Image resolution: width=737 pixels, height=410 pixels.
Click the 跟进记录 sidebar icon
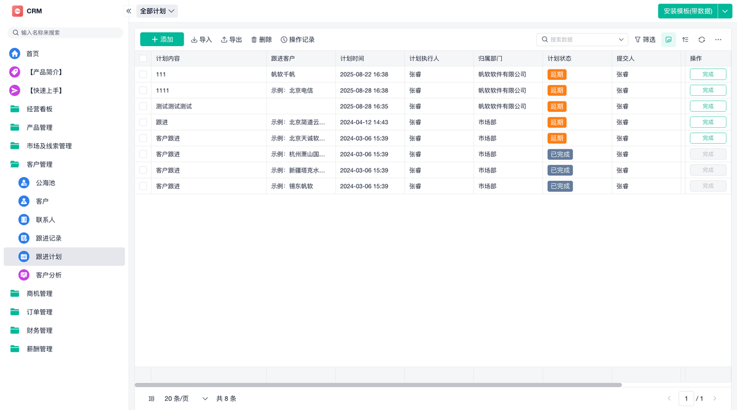point(24,238)
